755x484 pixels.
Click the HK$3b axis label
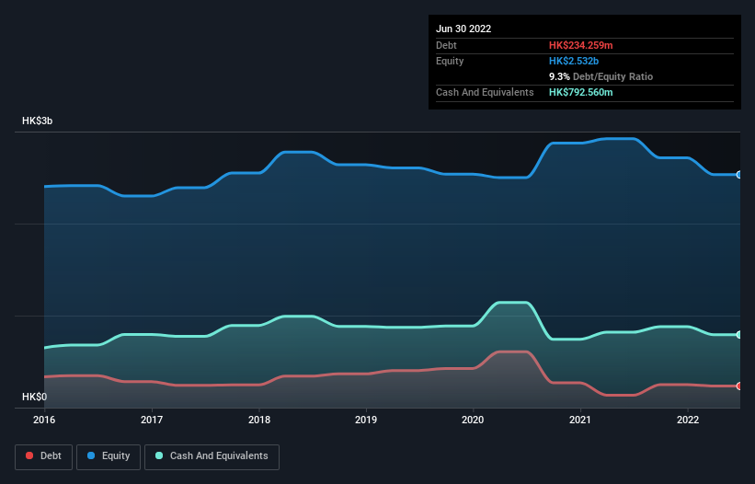click(37, 121)
